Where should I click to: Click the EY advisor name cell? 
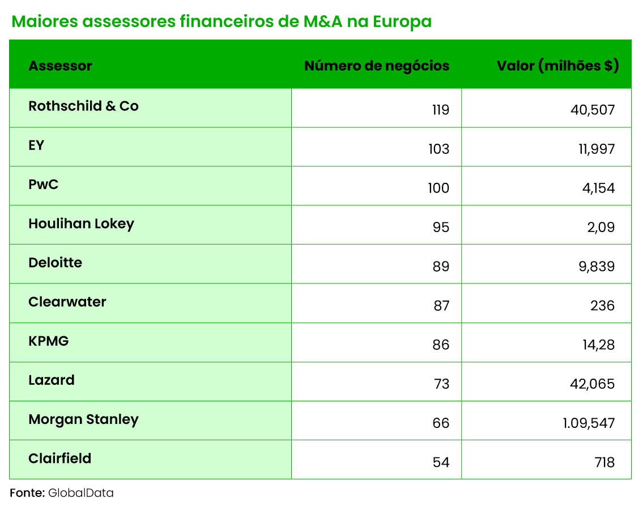point(36,145)
